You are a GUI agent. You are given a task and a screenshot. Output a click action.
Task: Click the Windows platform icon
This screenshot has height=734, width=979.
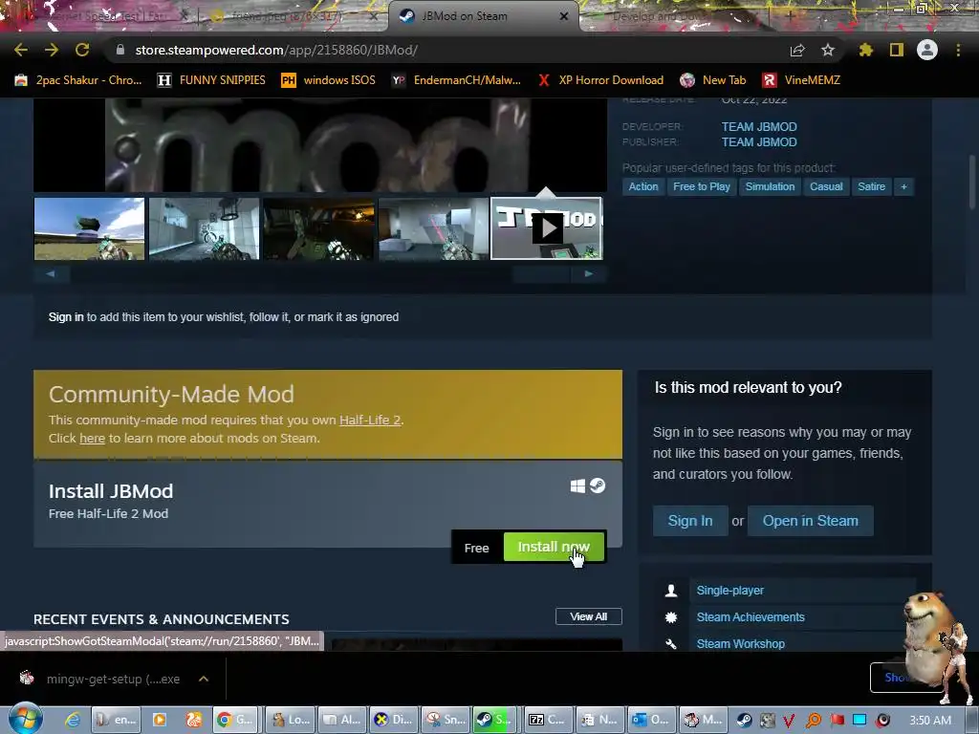[x=577, y=486]
